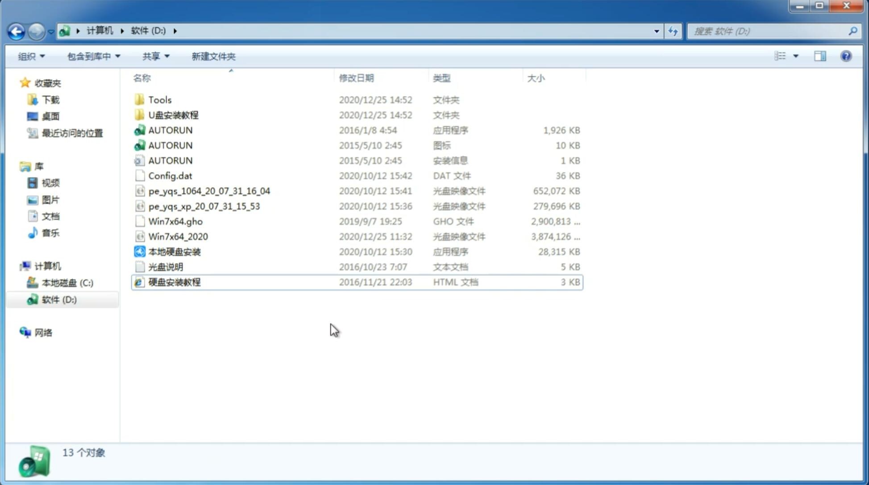Open 硬盘安装教程 HTML document
The height and width of the screenshot is (485, 869).
174,282
